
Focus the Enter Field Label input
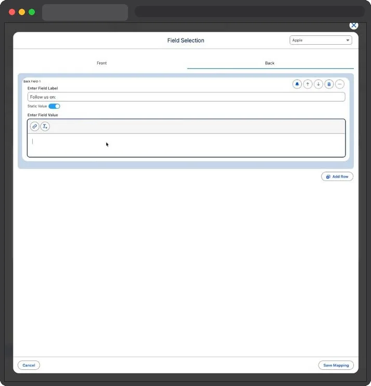(186, 97)
